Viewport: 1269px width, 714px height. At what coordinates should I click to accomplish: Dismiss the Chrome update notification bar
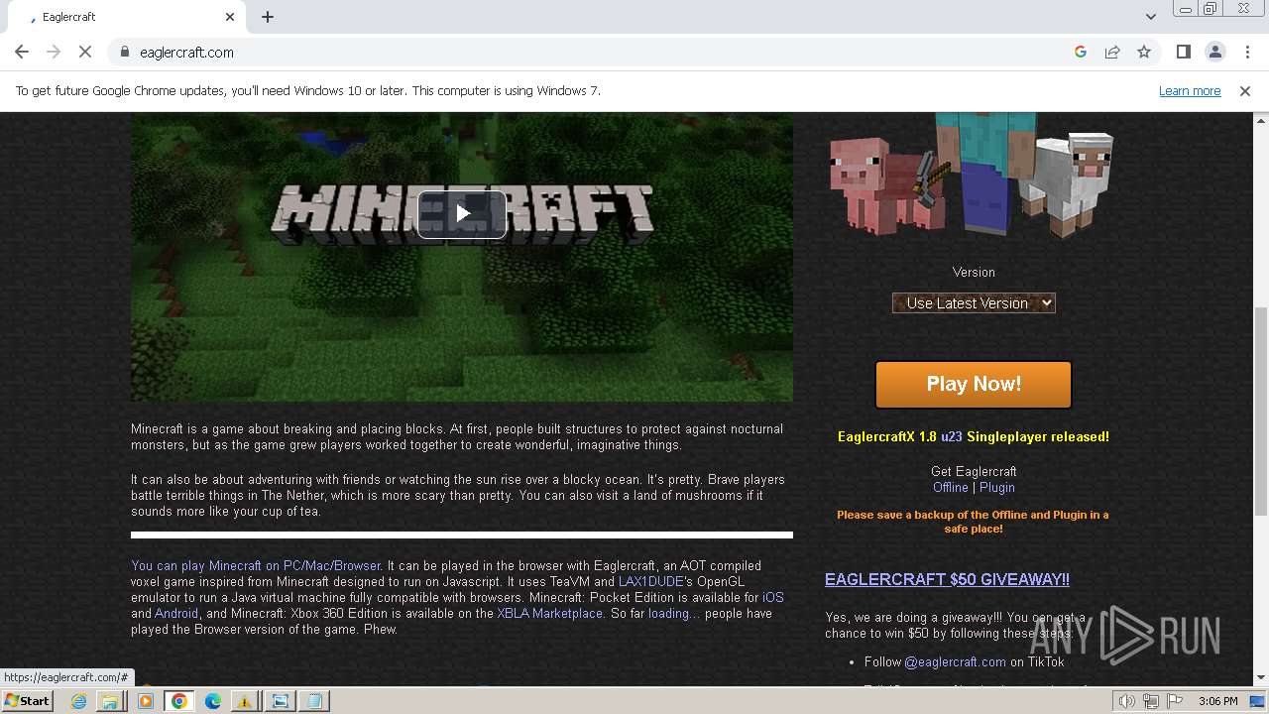1245,90
